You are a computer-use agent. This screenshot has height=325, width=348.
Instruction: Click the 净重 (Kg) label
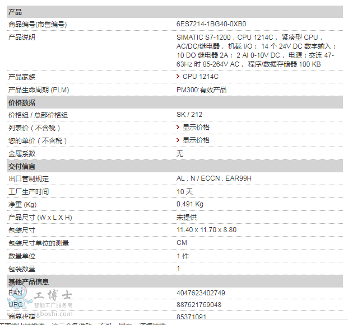click(x=22, y=205)
